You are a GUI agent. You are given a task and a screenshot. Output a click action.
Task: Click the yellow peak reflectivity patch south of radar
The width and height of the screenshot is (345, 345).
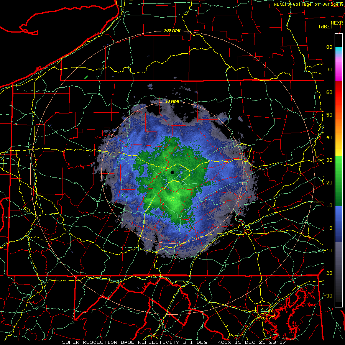(174, 199)
